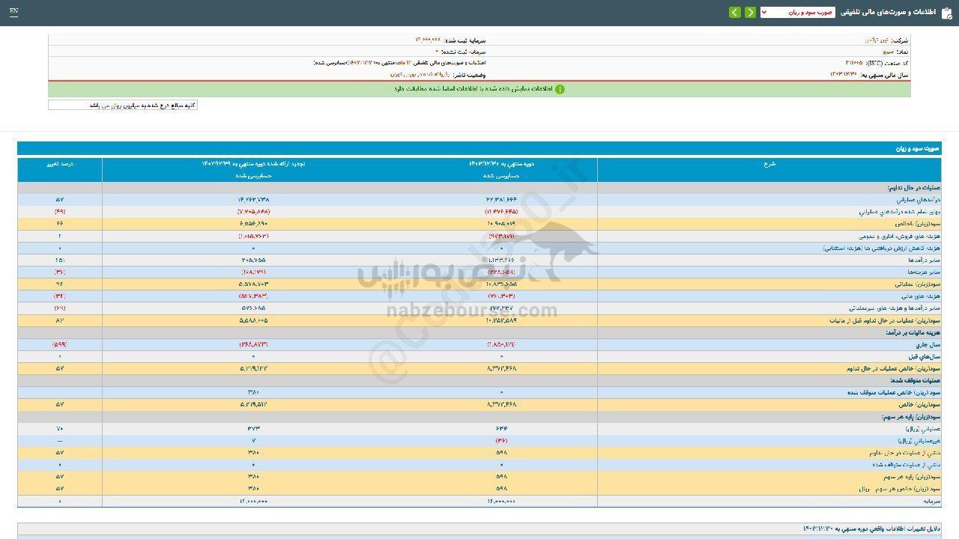Select the سود(زیان) ناخالص row label
Screen dimensions: 959x539
pyautogui.click(x=922, y=224)
